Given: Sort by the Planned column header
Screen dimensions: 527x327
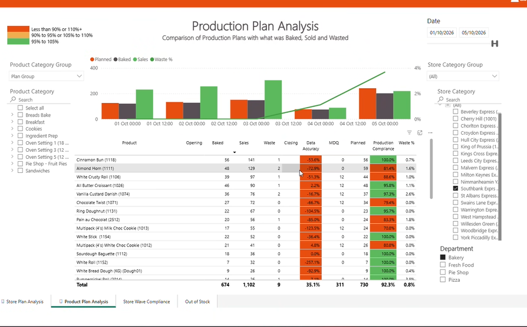Looking at the screenshot, I should [x=358, y=143].
